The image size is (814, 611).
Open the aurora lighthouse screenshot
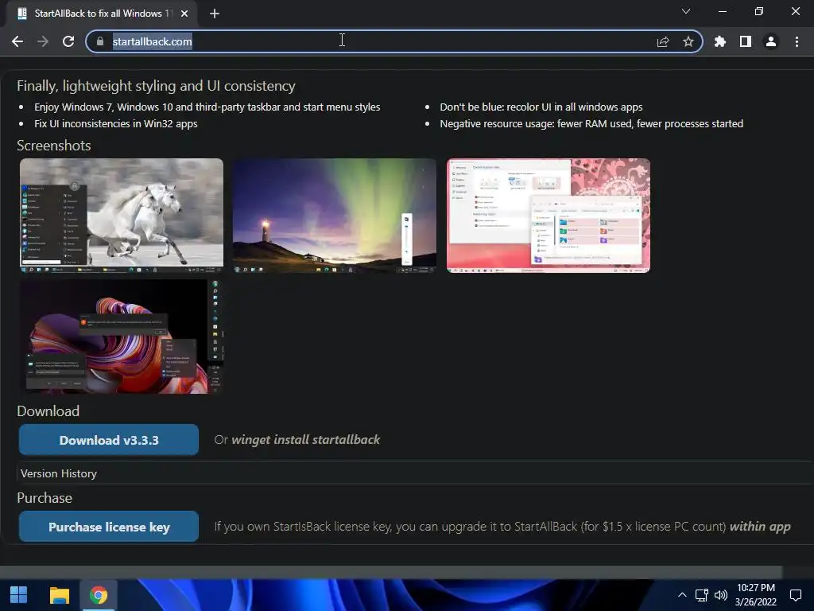[x=335, y=215]
